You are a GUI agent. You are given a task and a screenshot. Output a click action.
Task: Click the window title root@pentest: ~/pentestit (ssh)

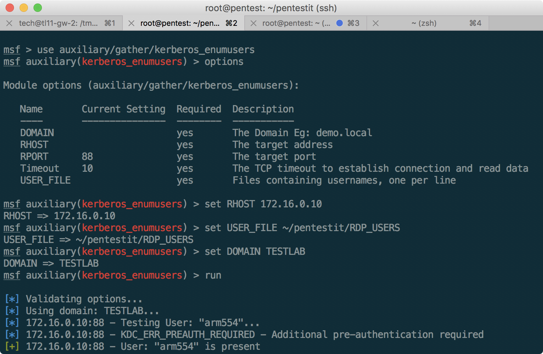[x=271, y=8]
